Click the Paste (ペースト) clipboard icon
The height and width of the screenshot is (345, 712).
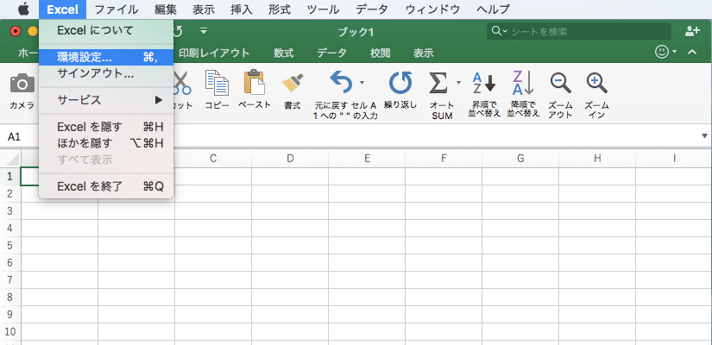coord(255,83)
